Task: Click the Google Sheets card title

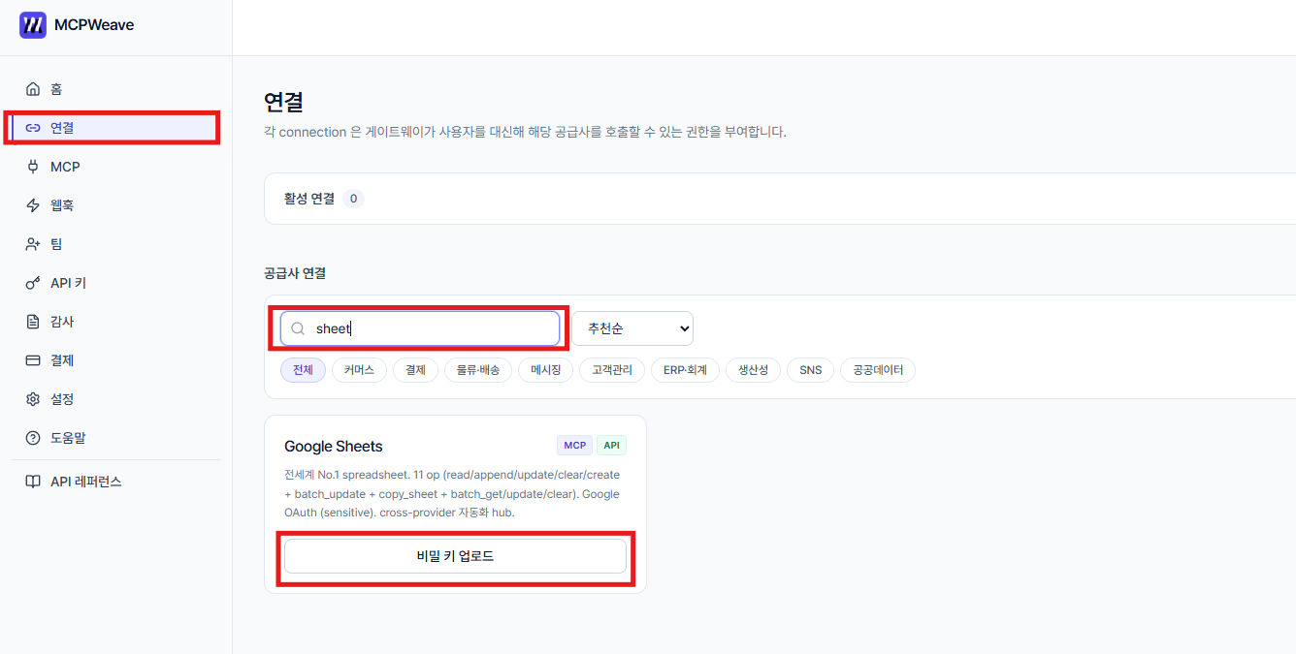Action: click(x=334, y=447)
